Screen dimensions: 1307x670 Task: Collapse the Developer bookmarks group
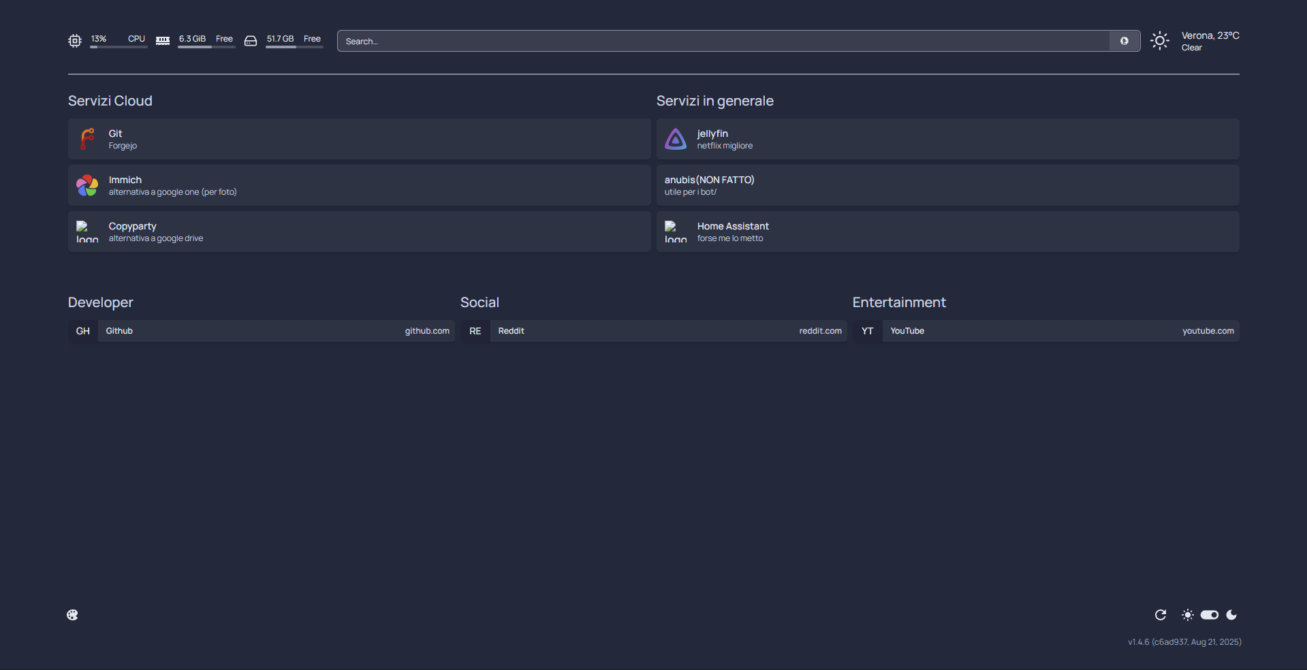pyautogui.click(x=101, y=302)
